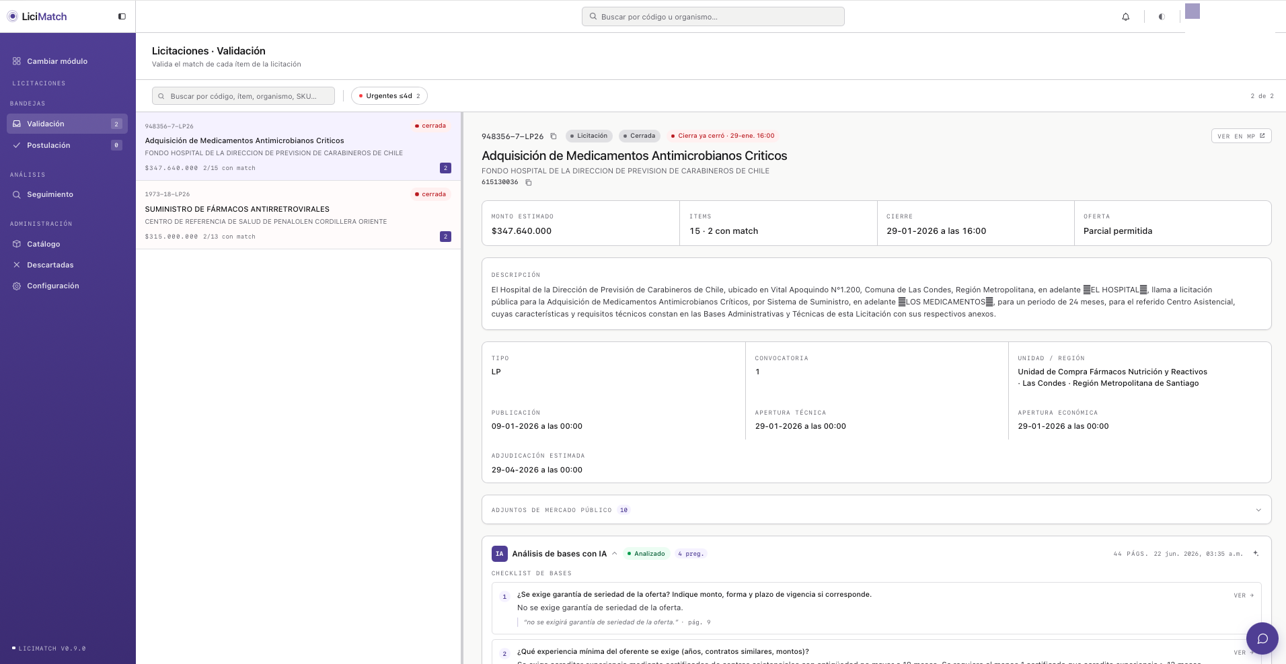
Task: Click Parcial permitida value
Action: 1118,231
